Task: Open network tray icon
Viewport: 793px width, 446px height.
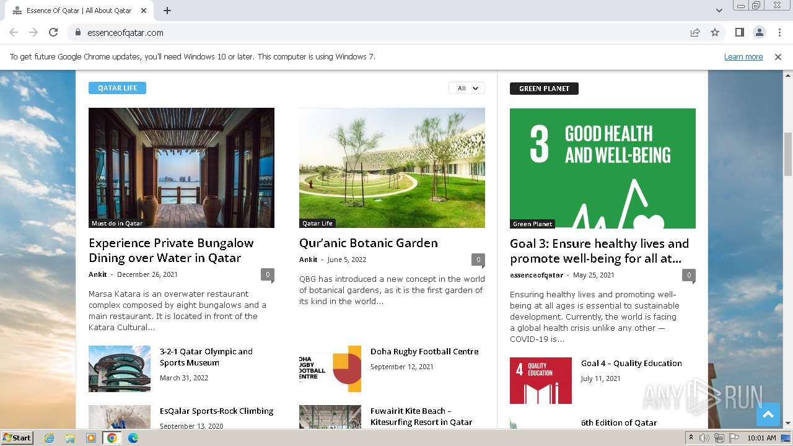Action: (719, 438)
